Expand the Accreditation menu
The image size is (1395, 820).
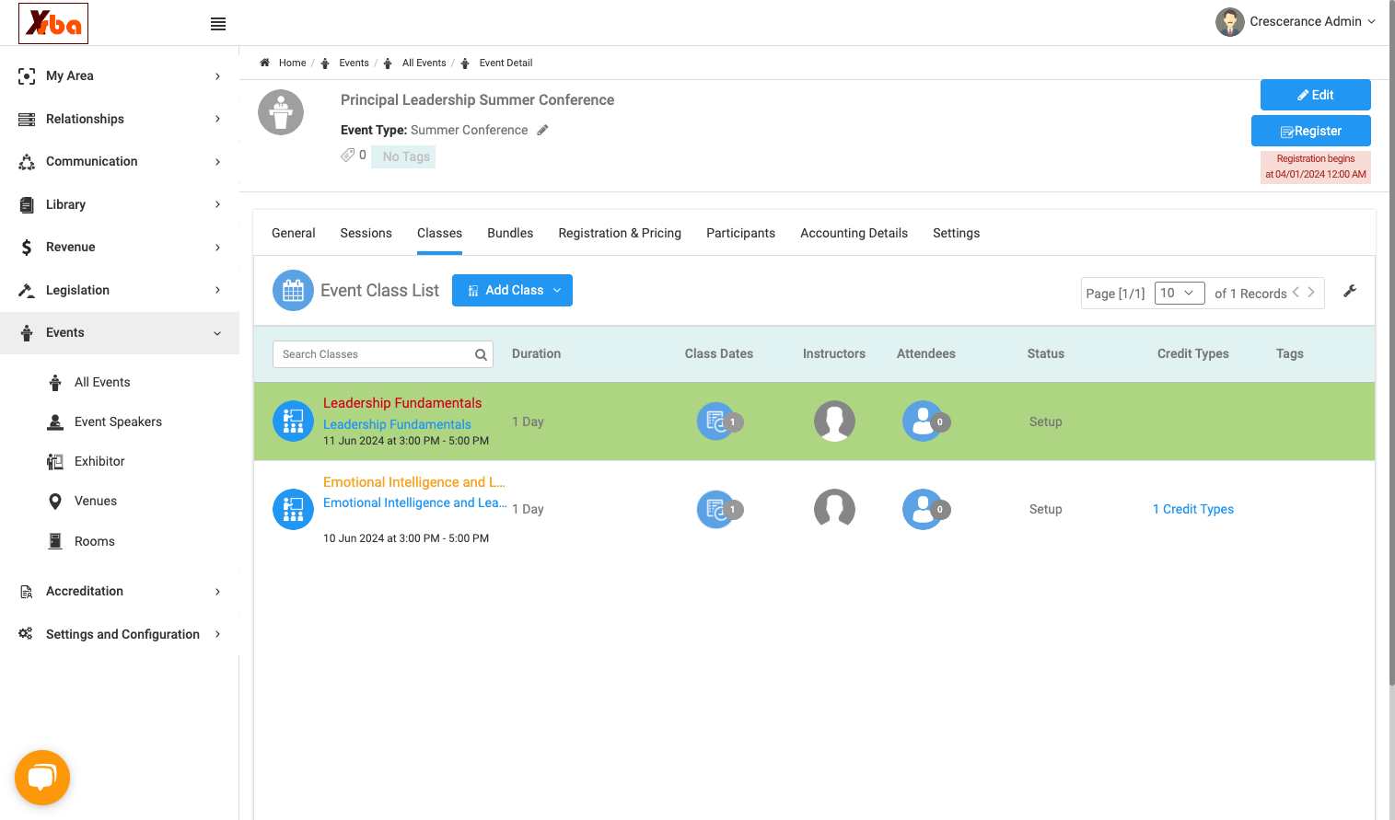[120, 591]
